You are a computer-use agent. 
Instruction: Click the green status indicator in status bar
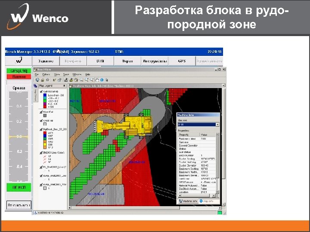coord(220,213)
